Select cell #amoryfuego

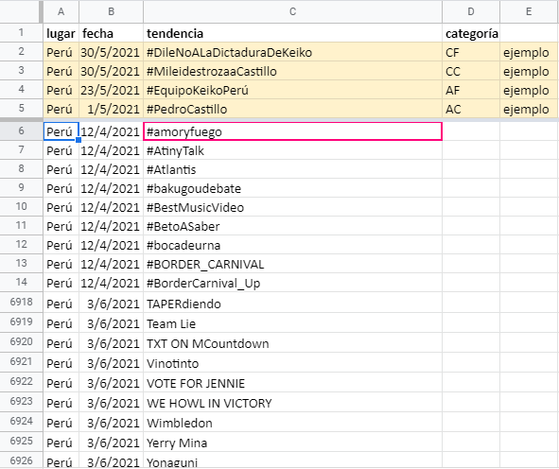tap(292, 131)
